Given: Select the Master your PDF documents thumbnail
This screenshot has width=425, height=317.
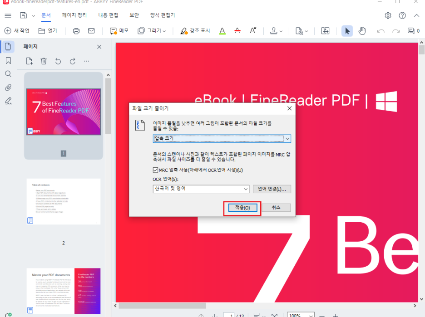Looking at the screenshot, I should click(64, 291).
